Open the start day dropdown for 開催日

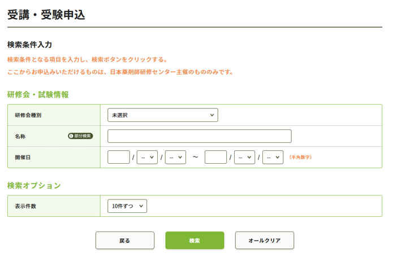(175, 157)
